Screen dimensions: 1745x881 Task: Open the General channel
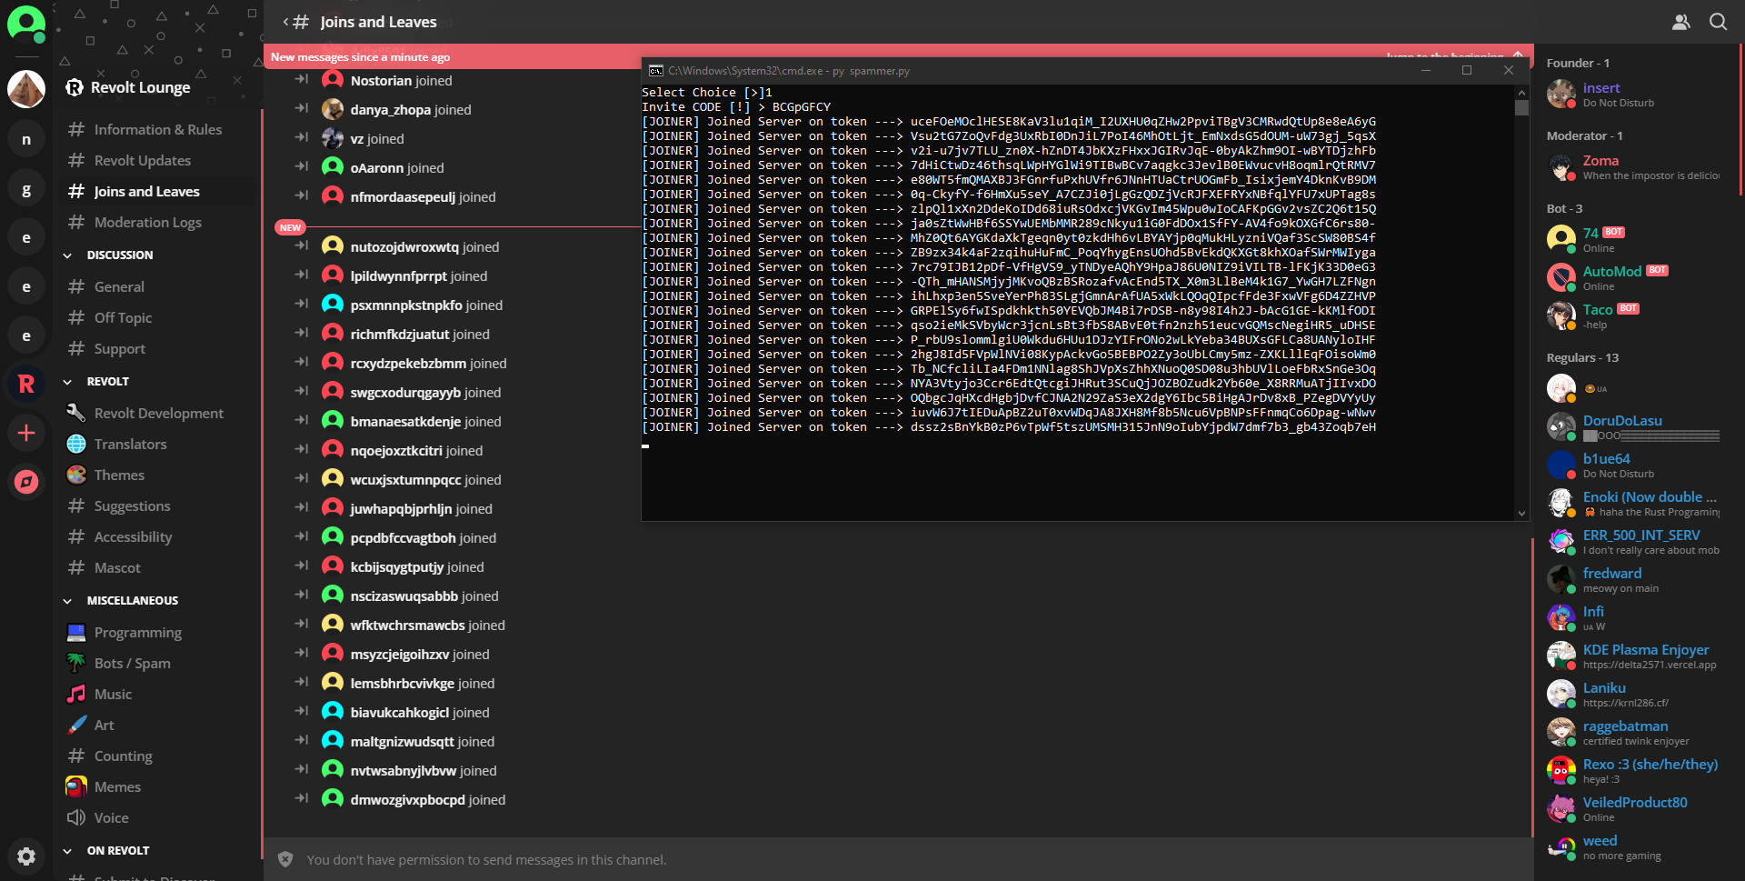156,286
